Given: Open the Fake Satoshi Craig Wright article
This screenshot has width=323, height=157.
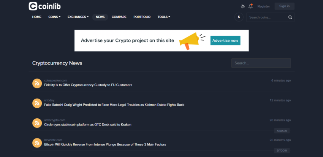Looking at the screenshot, I should tap(114, 105).
